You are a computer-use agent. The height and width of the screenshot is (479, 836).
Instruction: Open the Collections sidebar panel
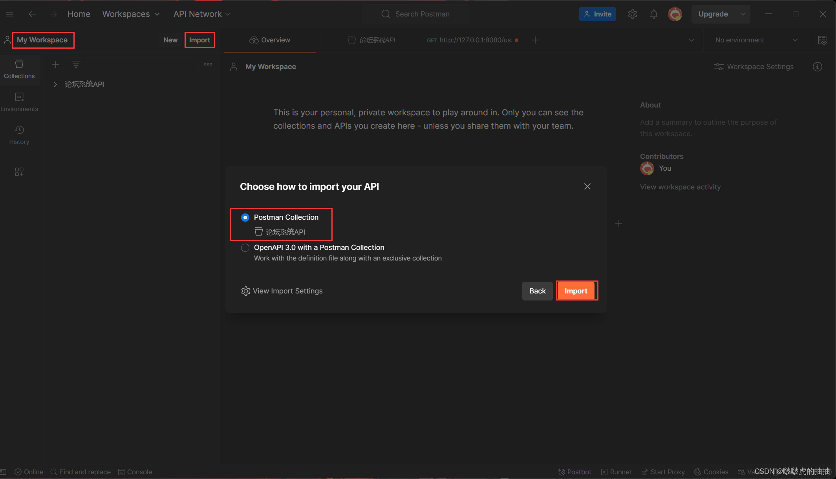pyautogui.click(x=19, y=69)
